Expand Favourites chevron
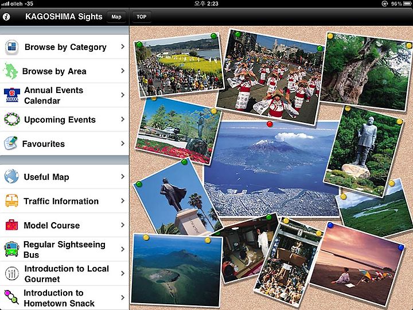This screenshot has width=413, height=310. [x=123, y=144]
